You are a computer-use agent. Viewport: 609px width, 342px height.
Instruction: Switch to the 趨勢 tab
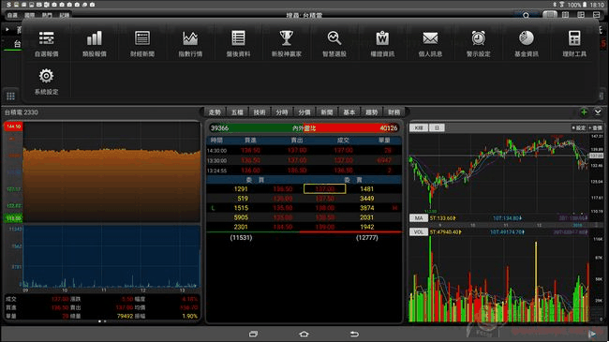tap(371, 112)
